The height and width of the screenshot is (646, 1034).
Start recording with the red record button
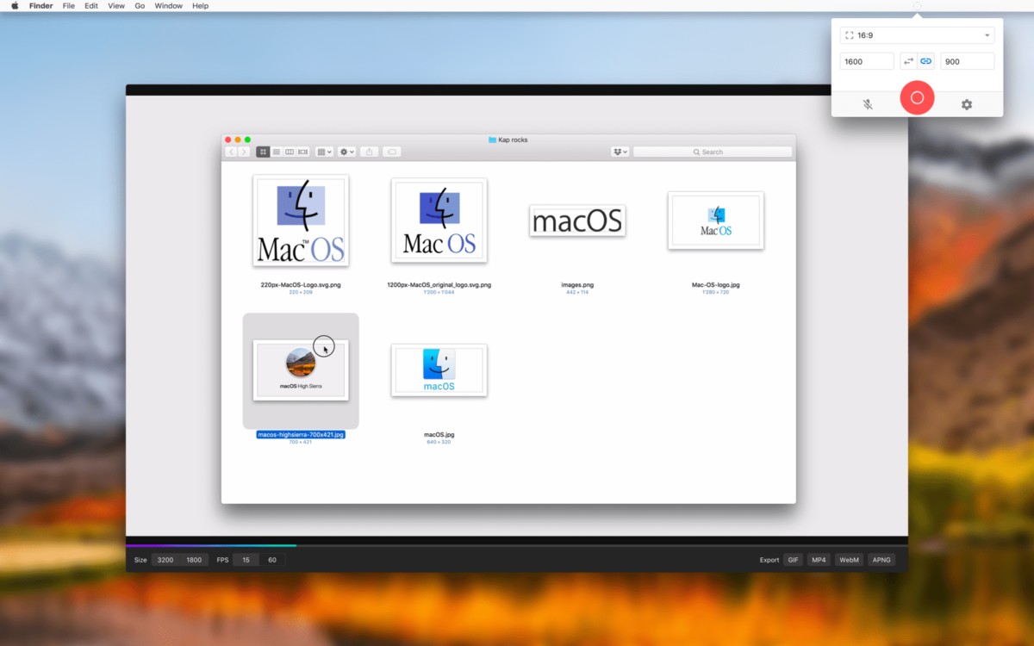917,97
